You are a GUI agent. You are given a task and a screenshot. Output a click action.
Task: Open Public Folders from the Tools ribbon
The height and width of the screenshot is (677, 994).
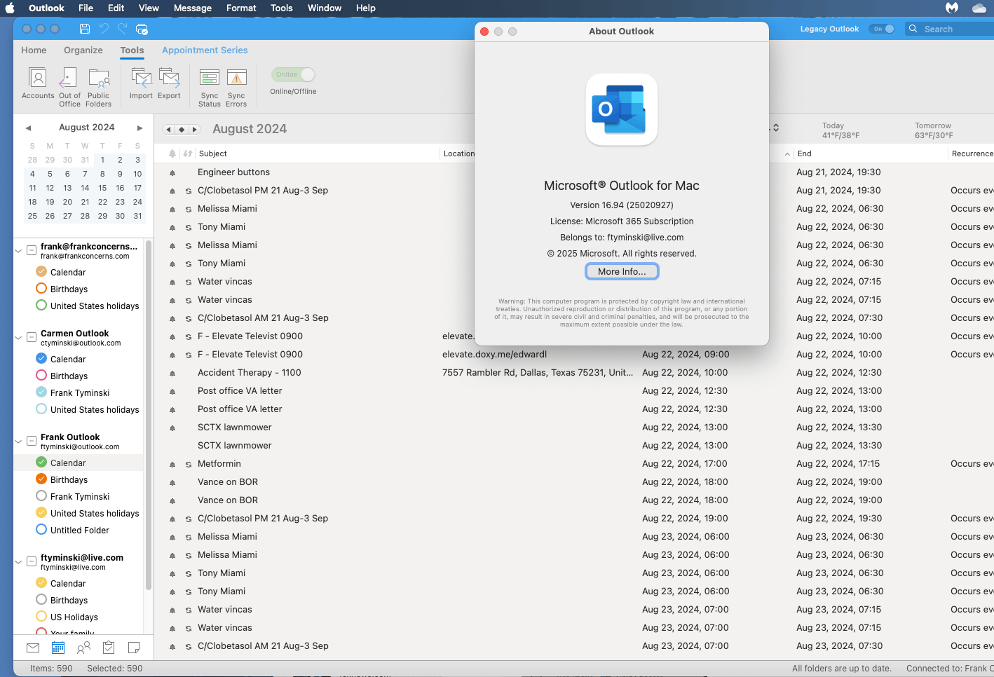[x=98, y=84]
